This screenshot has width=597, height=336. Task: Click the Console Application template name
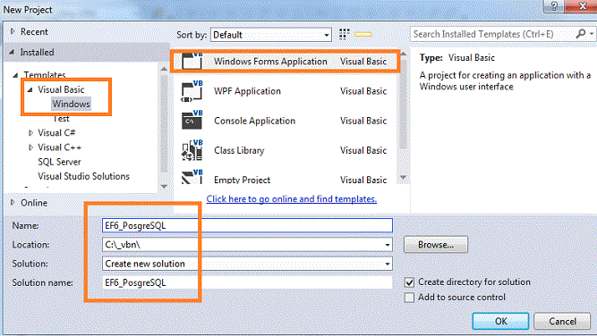254,121
